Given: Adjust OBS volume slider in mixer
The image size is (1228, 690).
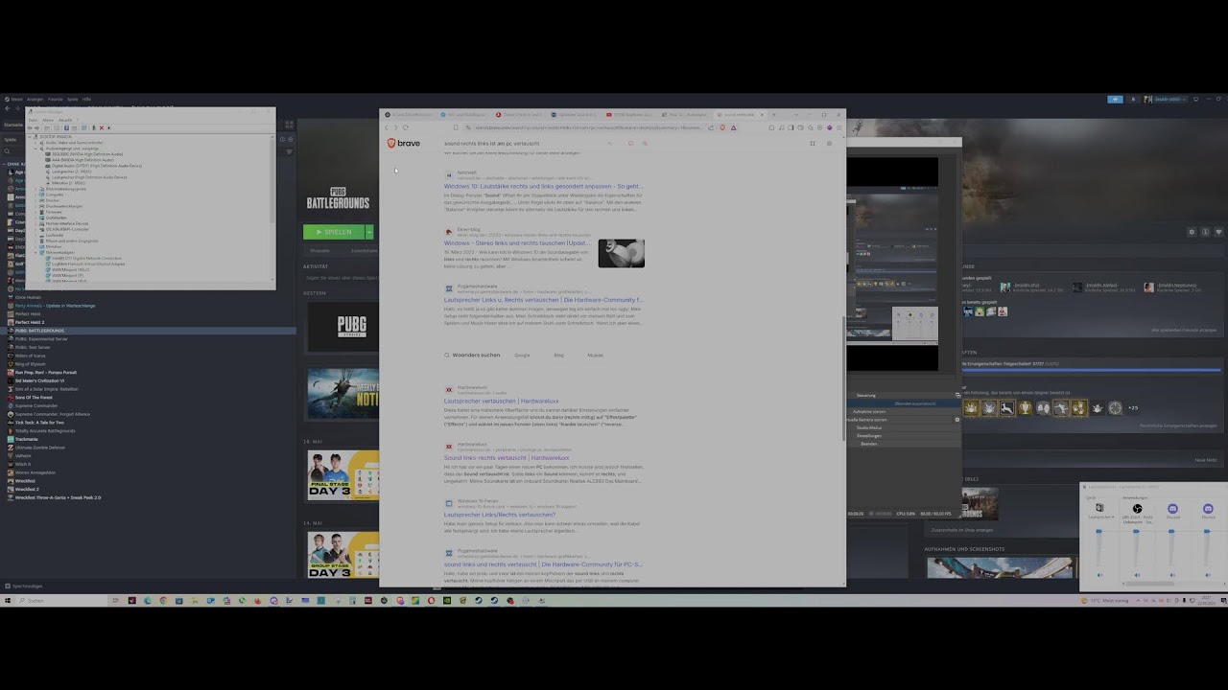Looking at the screenshot, I should pos(1136,532).
